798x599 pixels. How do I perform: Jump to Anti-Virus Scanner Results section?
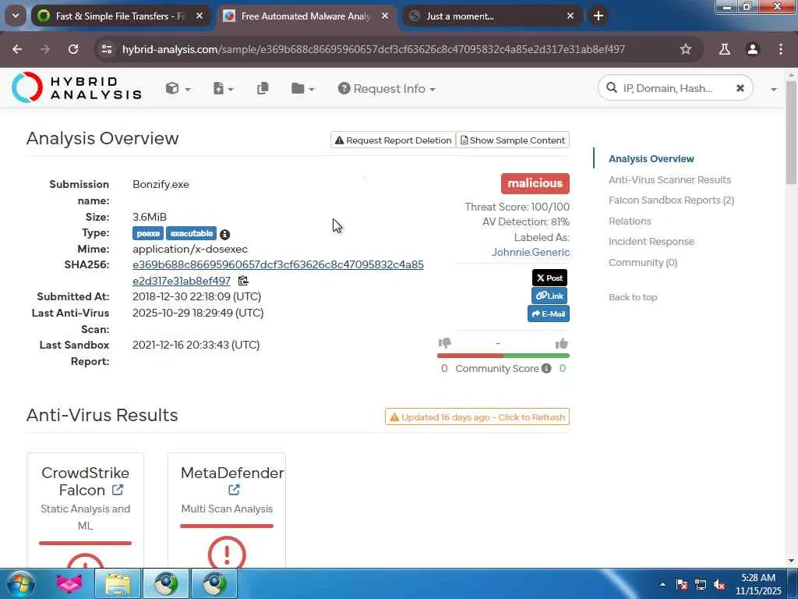(x=669, y=180)
